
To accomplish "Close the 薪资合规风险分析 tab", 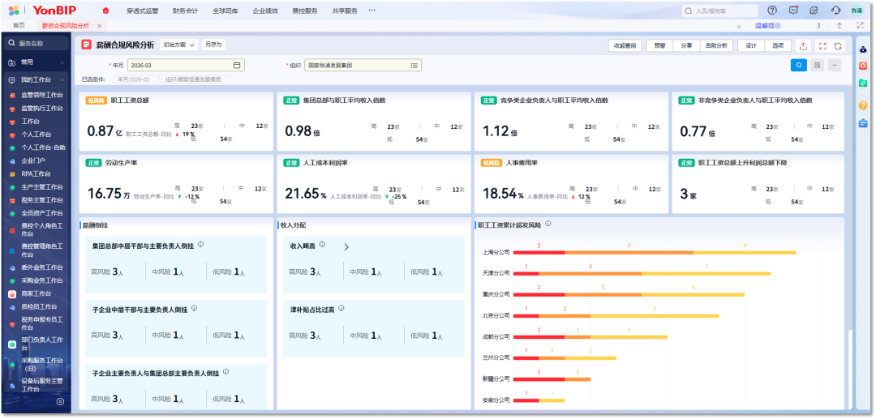I will [100, 26].
